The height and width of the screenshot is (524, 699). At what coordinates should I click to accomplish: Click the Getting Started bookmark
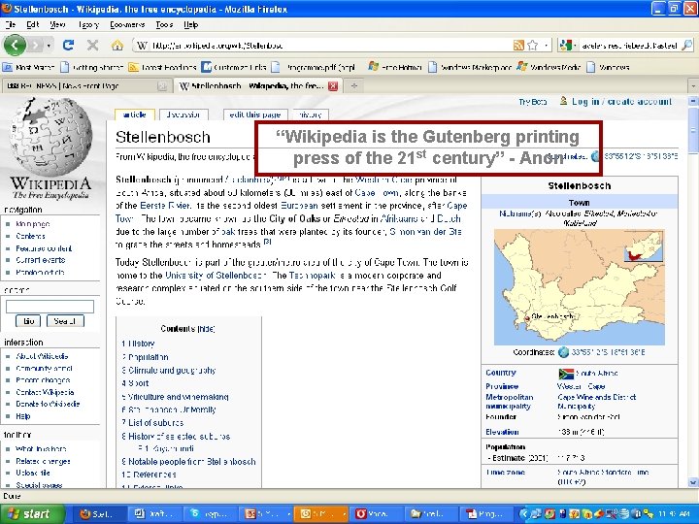(92, 67)
